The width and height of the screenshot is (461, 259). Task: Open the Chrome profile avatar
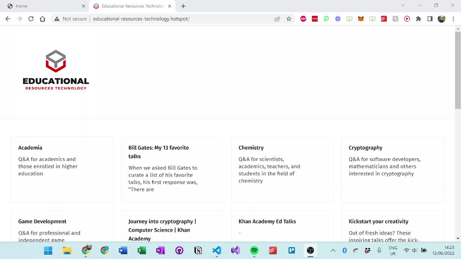pyautogui.click(x=442, y=19)
